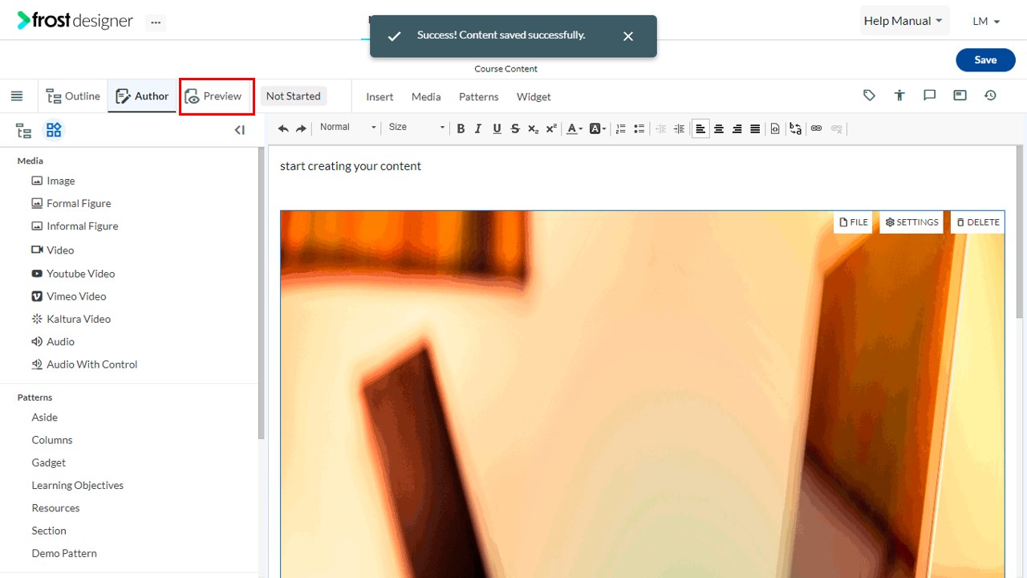
Task: Select justify alignment
Action: 755,128
